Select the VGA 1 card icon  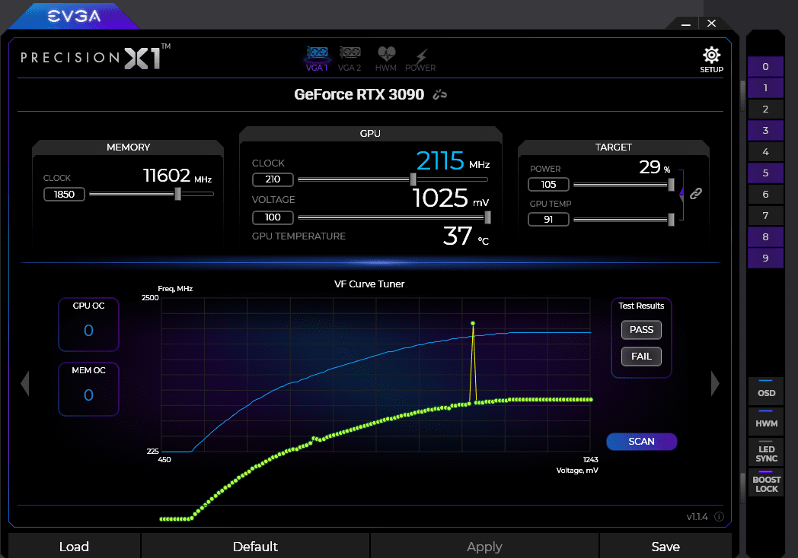(317, 59)
